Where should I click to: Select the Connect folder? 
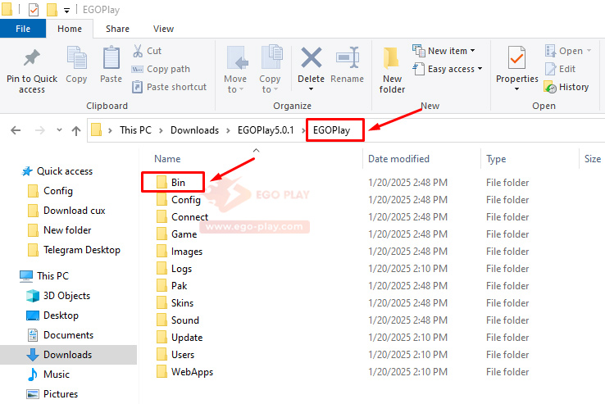tap(182, 217)
